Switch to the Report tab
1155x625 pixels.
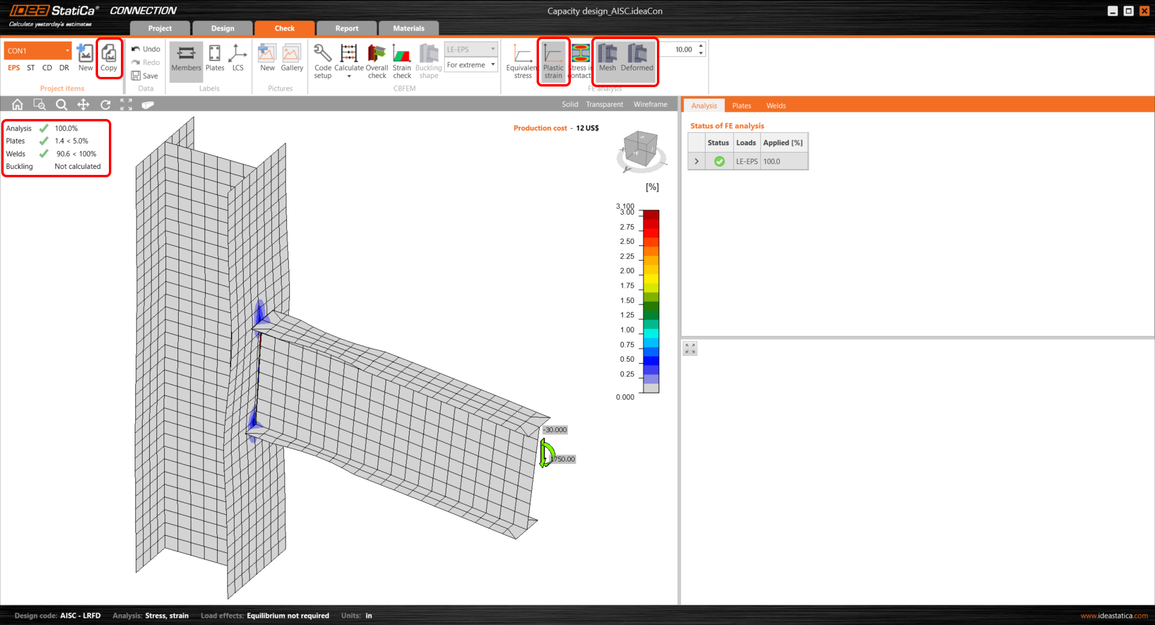(x=346, y=28)
